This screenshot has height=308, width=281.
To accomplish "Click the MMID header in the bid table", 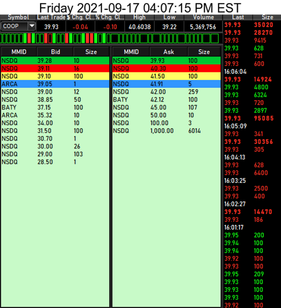I will tap(19, 52).
